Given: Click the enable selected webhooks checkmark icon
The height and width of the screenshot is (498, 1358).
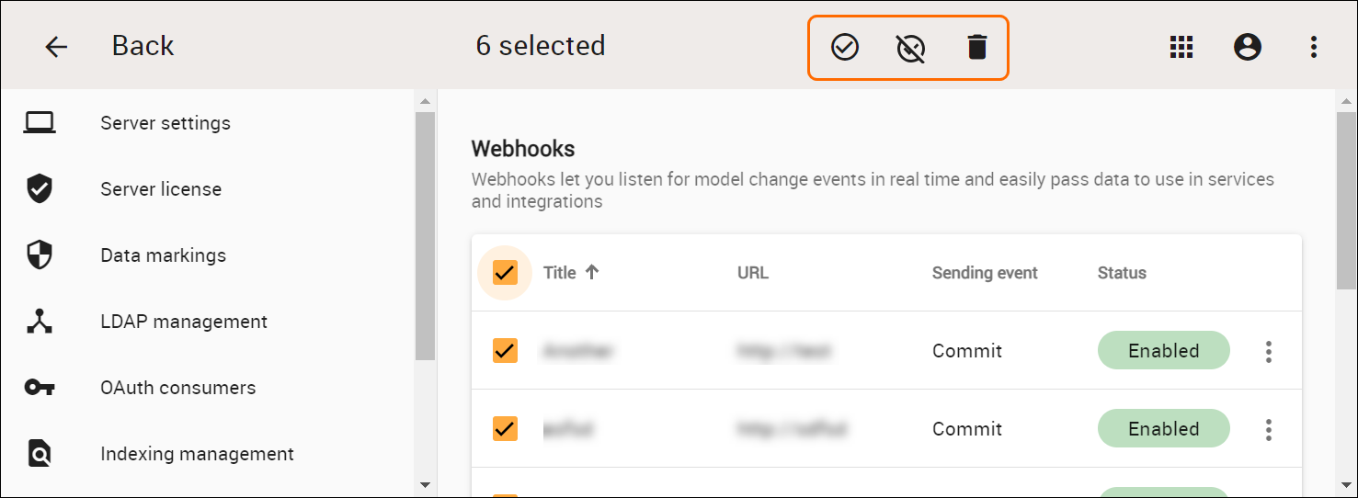Looking at the screenshot, I should point(845,47).
